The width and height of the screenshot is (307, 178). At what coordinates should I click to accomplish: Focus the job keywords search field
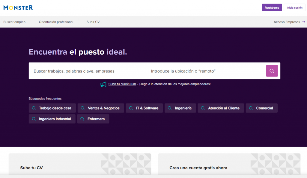click(87, 71)
